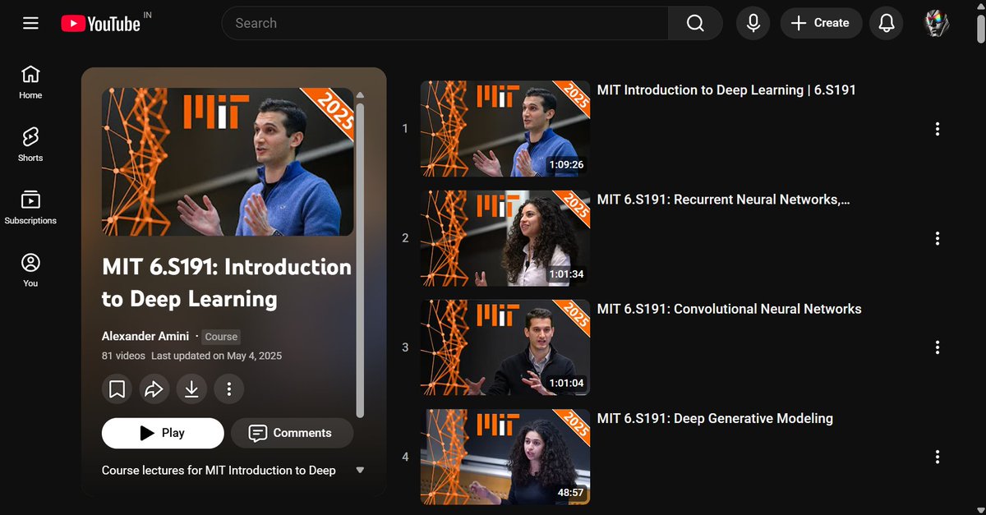
Task: Open Subscriptions from the sidebar
Action: pos(30,208)
